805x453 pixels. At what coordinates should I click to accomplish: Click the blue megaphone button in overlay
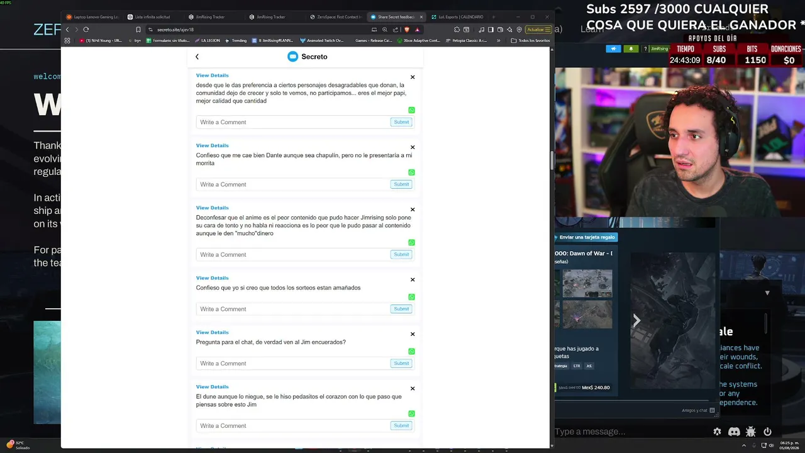pyautogui.click(x=613, y=48)
